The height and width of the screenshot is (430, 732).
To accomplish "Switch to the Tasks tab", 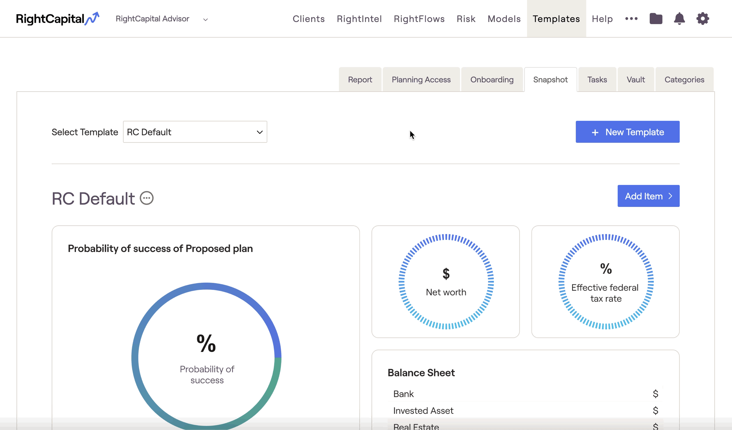I will pyautogui.click(x=597, y=79).
